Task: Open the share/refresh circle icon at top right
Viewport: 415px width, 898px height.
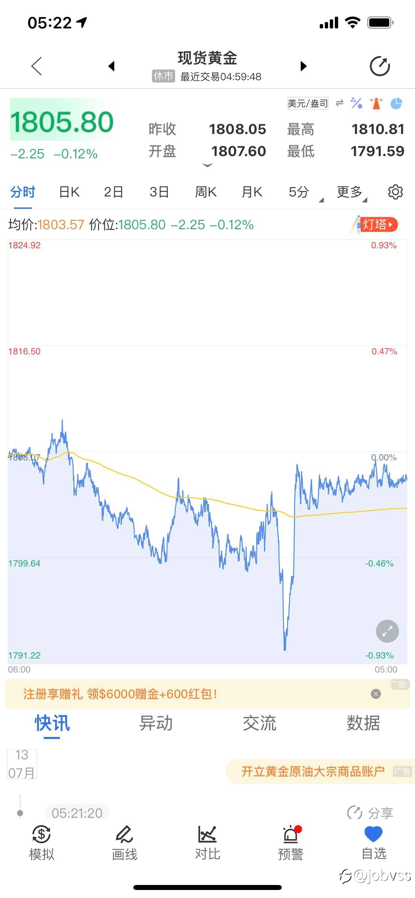Action: coord(380,66)
